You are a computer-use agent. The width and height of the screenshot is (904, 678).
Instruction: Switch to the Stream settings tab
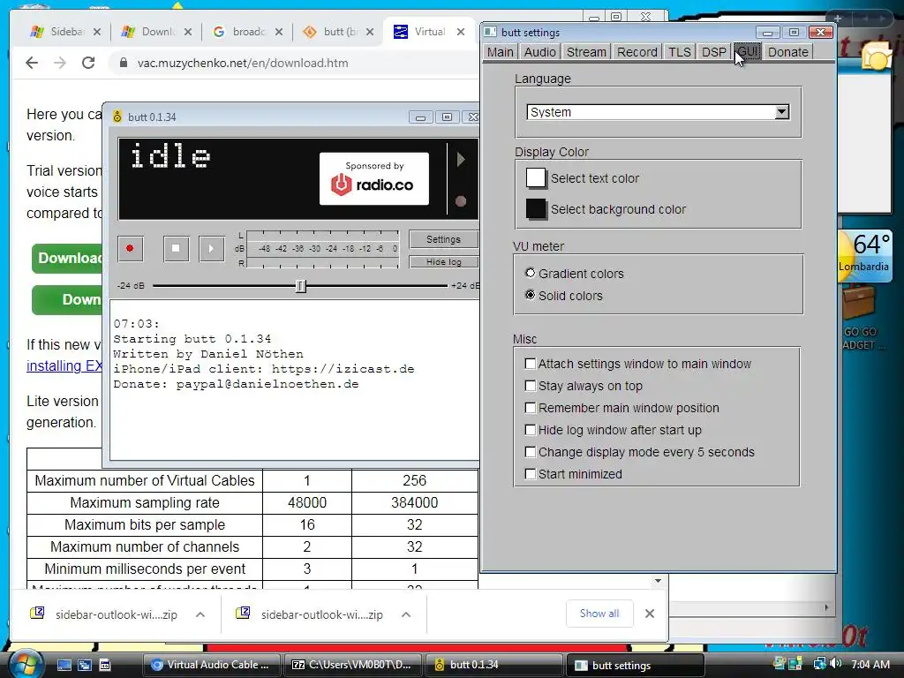tap(586, 52)
